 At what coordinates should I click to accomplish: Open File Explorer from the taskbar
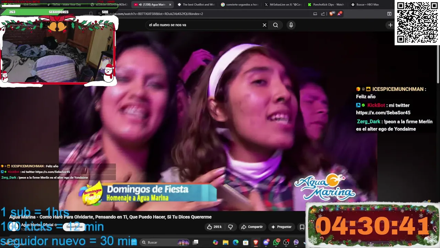pyautogui.click(x=225, y=242)
